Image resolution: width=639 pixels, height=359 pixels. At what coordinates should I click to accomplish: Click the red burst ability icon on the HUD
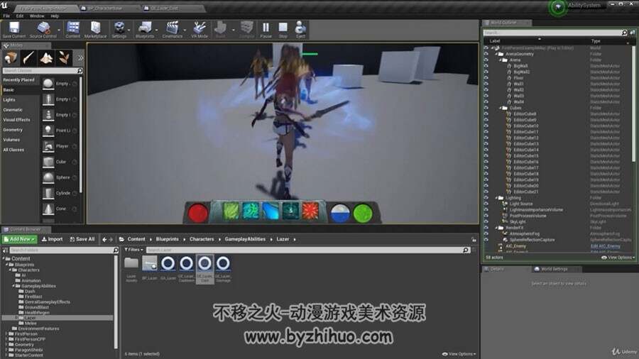click(x=310, y=211)
